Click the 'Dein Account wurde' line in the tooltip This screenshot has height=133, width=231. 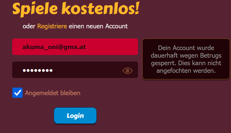pos(186,48)
